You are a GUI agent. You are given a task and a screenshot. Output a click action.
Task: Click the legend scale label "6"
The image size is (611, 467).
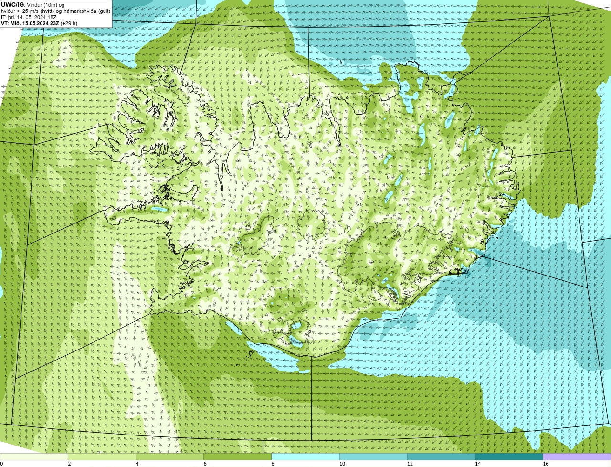[x=205, y=464]
